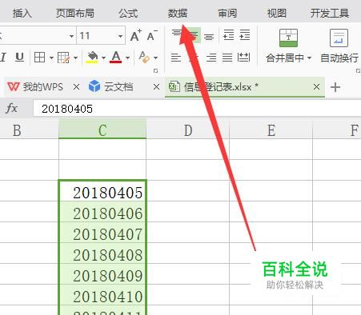Increase indent icon
Image resolution: width=361 pixels, height=315 pixels.
(x=245, y=35)
